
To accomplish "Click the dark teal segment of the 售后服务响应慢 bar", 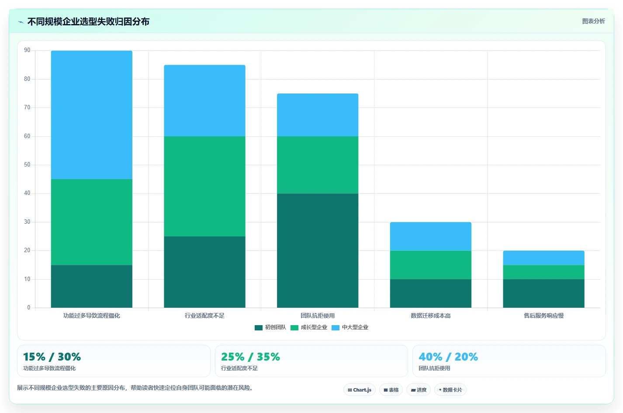I will tap(543, 293).
